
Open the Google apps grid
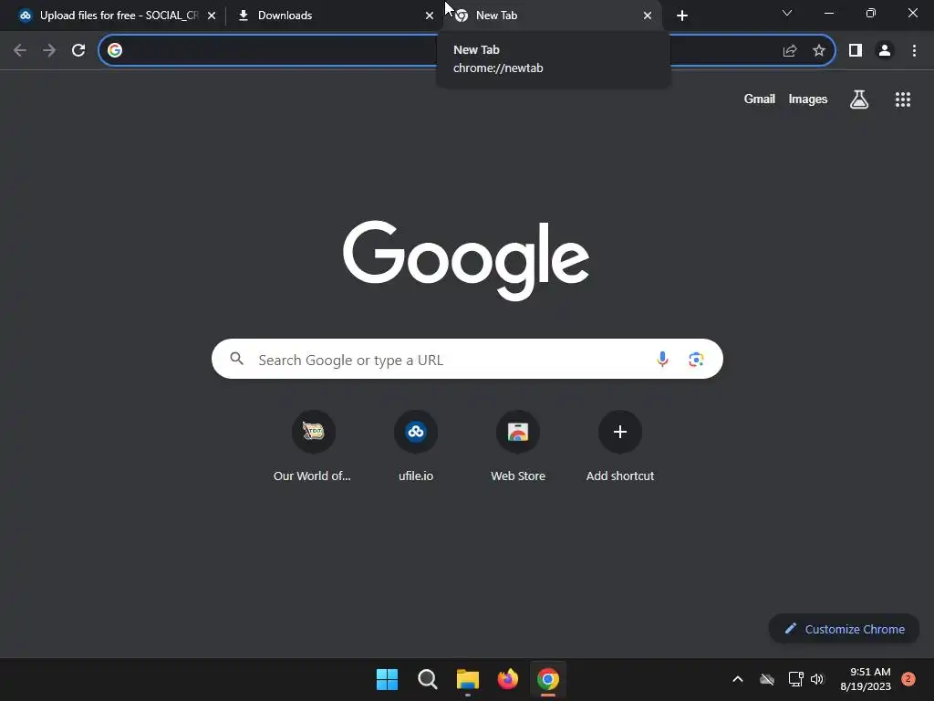(903, 99)
